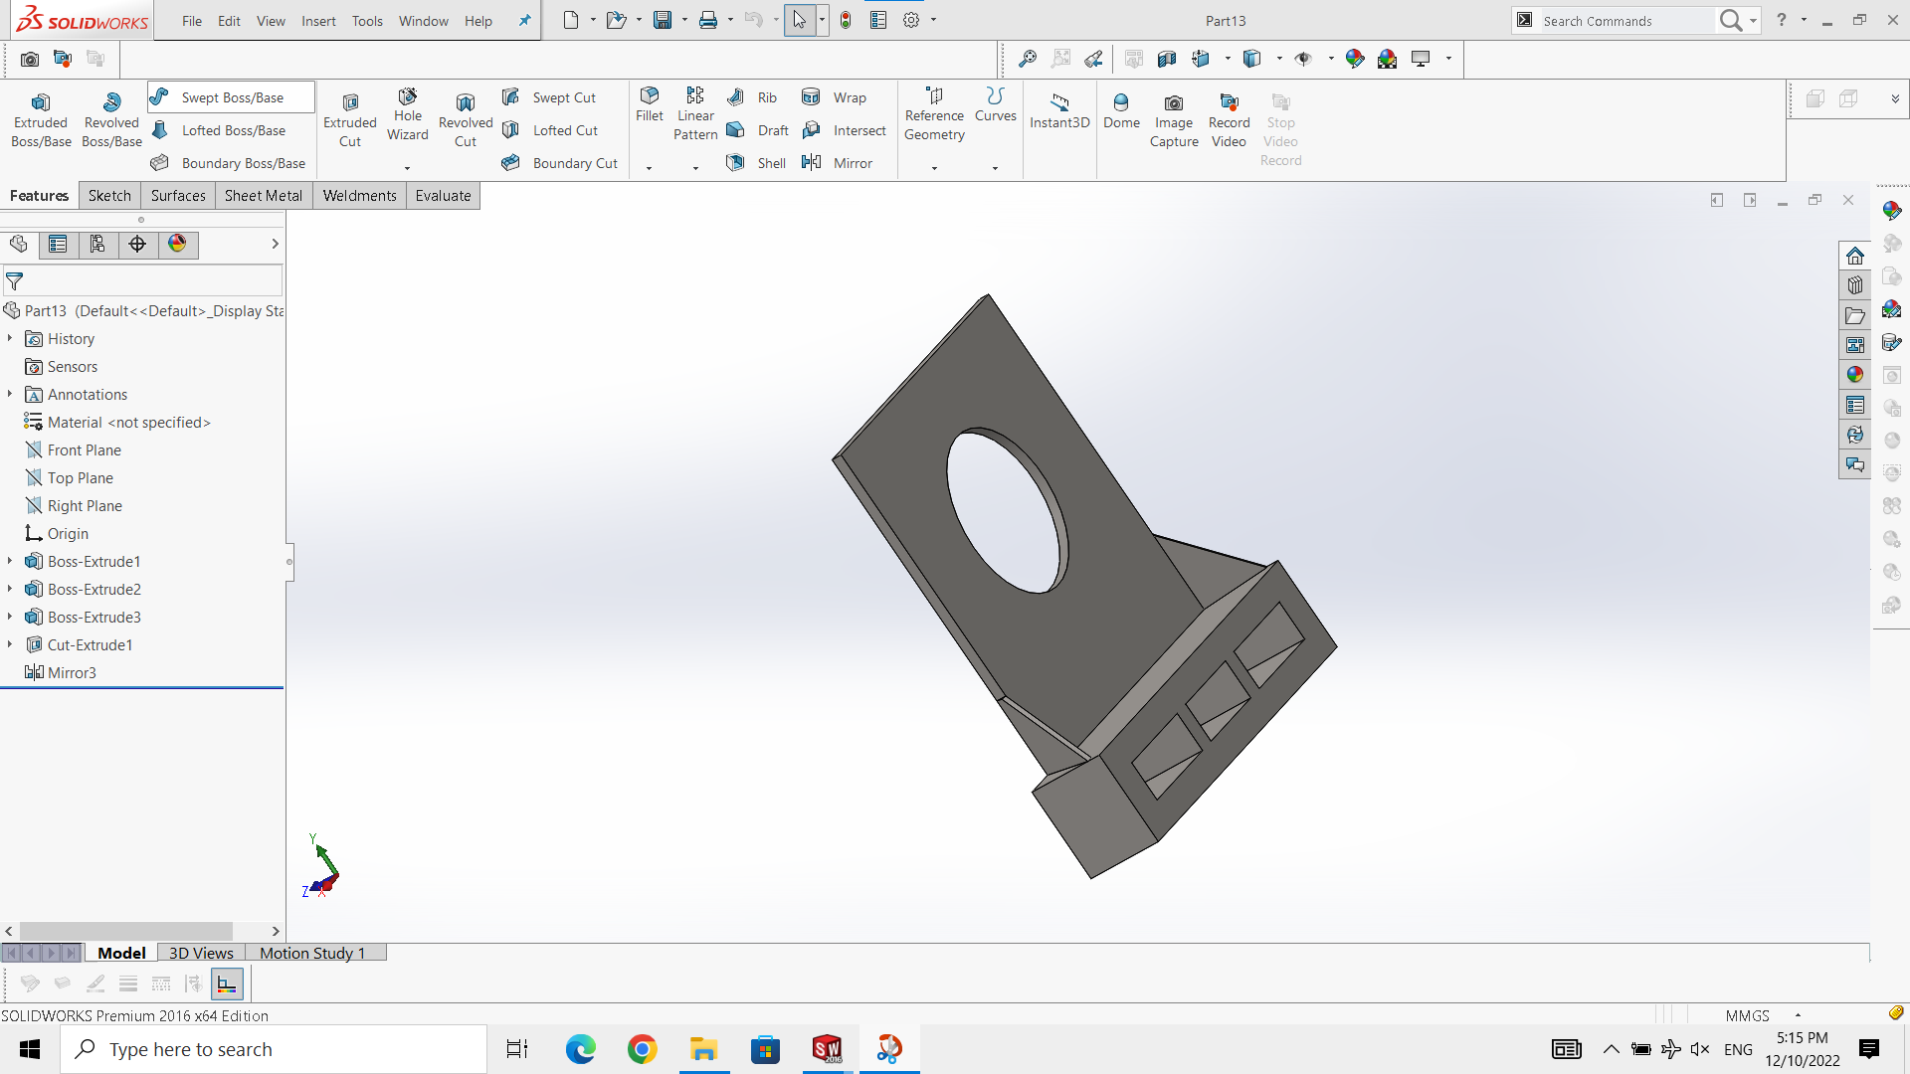
Task: Select the Mirror3 feature
Action: point(61,673)
